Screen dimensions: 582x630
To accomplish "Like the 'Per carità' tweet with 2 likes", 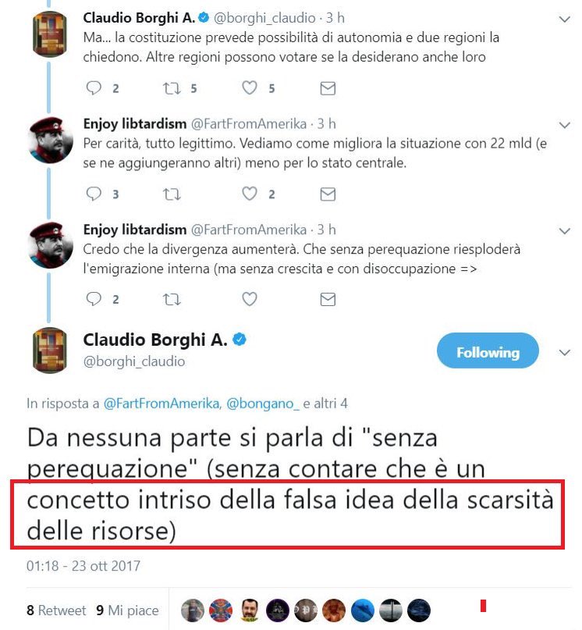I will click(x=250, y=194).
